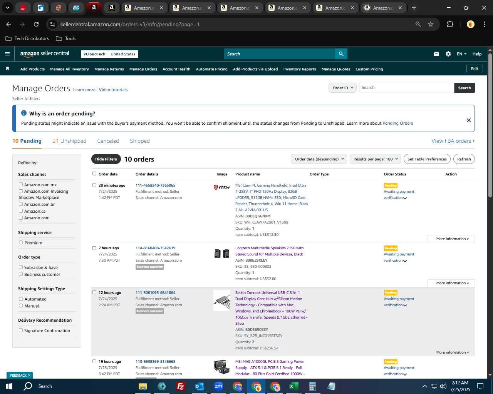This screenshot has width=493, height=394.
Task: Switch to the Unshipped orders tab
Action: coord(69,141)
